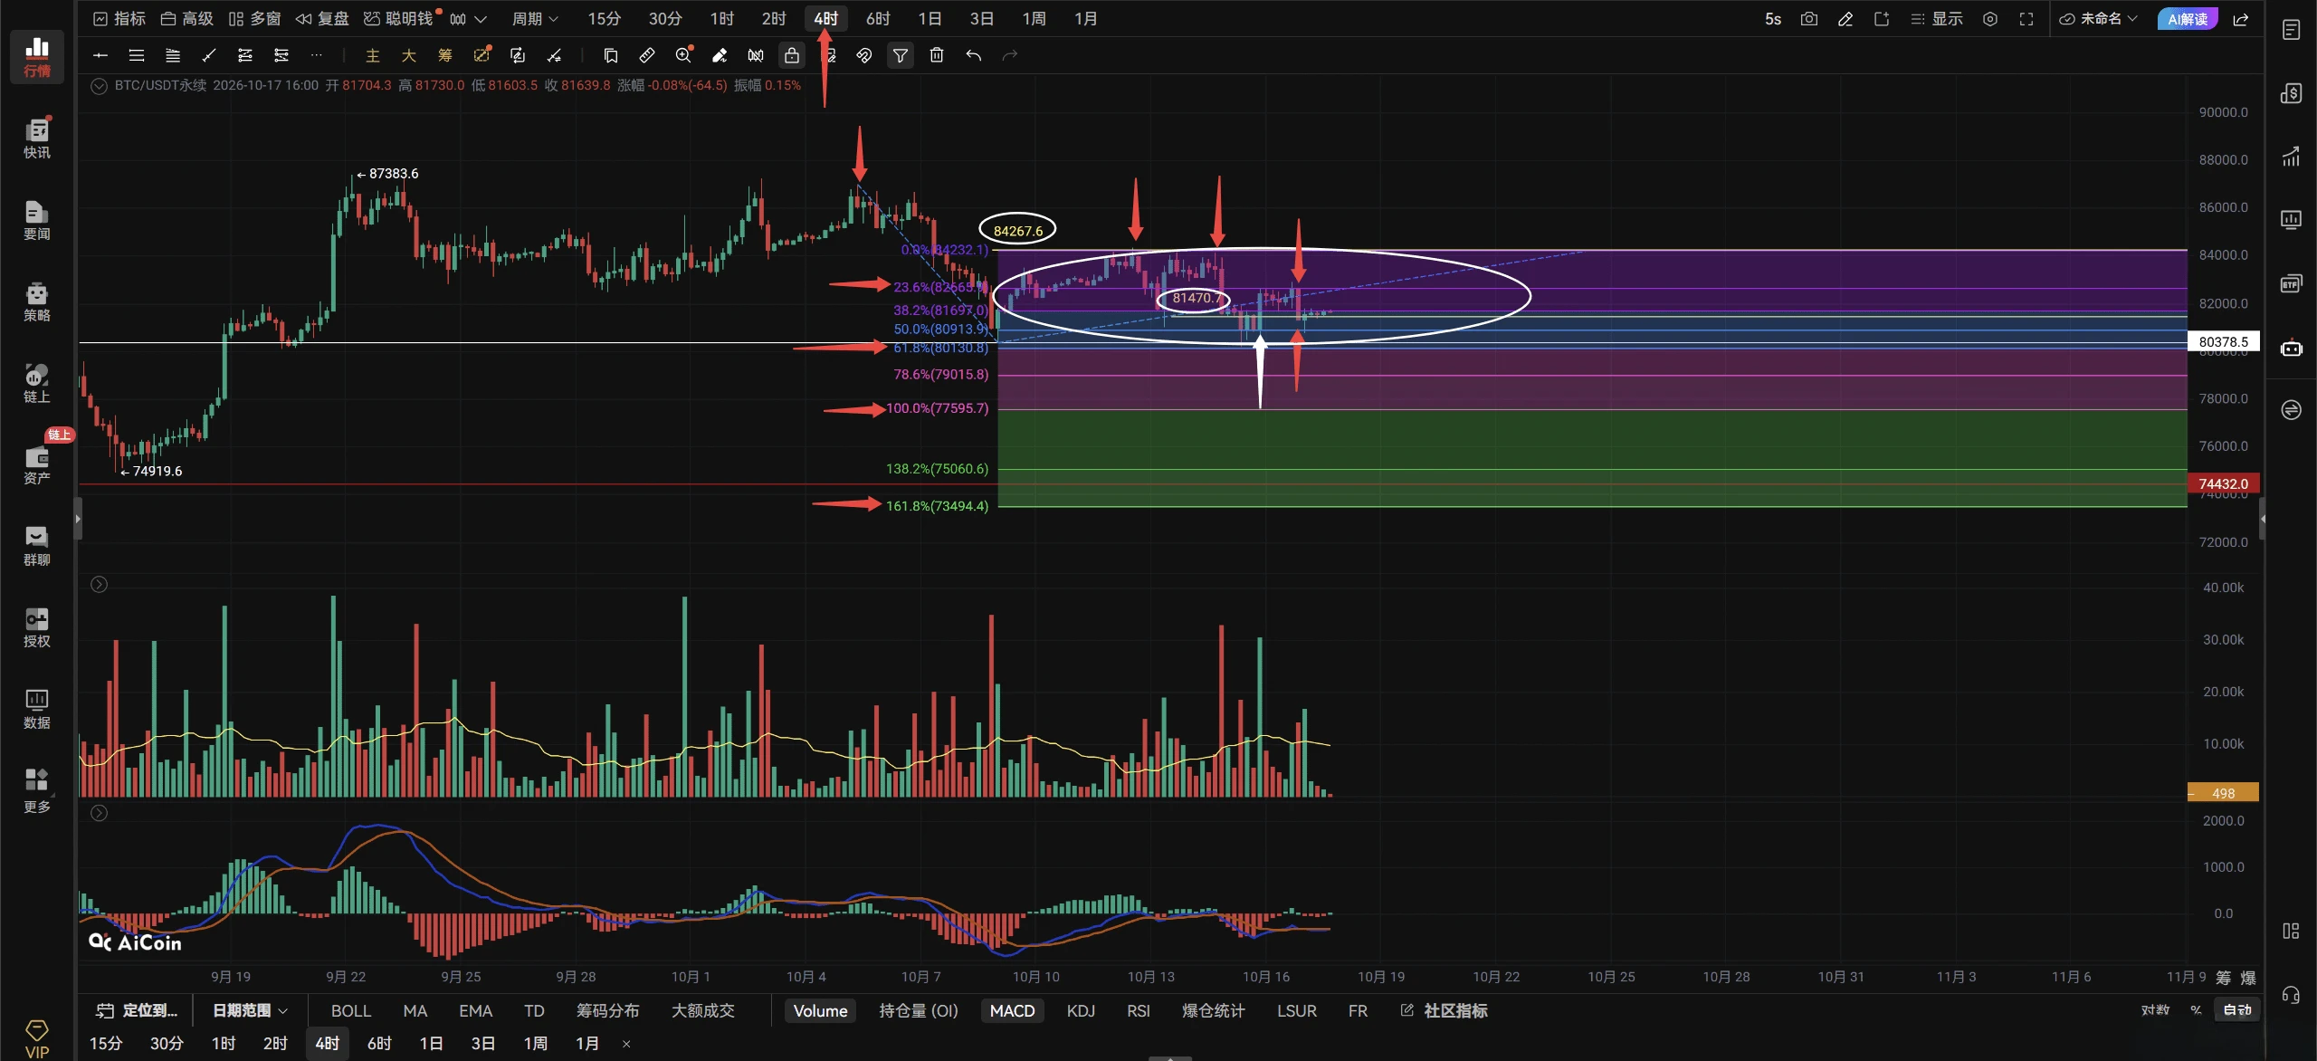The height and width of the screenshot is (1061, 2317).
Task: Open the 社区指标 community indicators link
Action: (x=1444, y=1010)
